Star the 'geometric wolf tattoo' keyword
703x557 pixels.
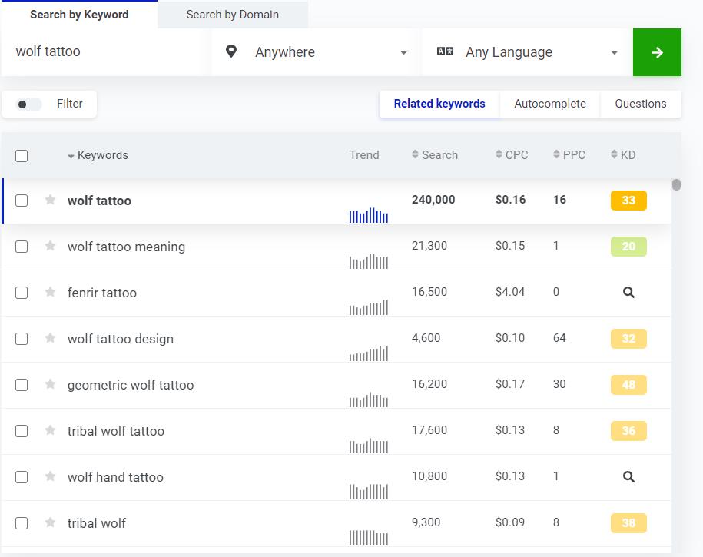click(51, 384)
